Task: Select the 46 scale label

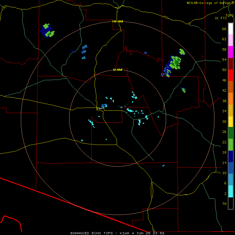Action: (224, 80)
